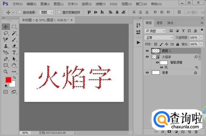Click the red foreground color swatch
Image resolution: width=206 pixels, height=136 pixels.
(x=8, y=80)
